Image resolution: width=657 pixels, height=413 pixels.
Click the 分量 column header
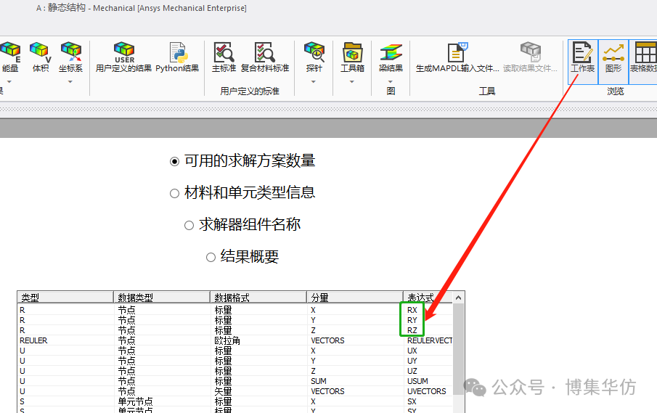click(x=354, y=298)
